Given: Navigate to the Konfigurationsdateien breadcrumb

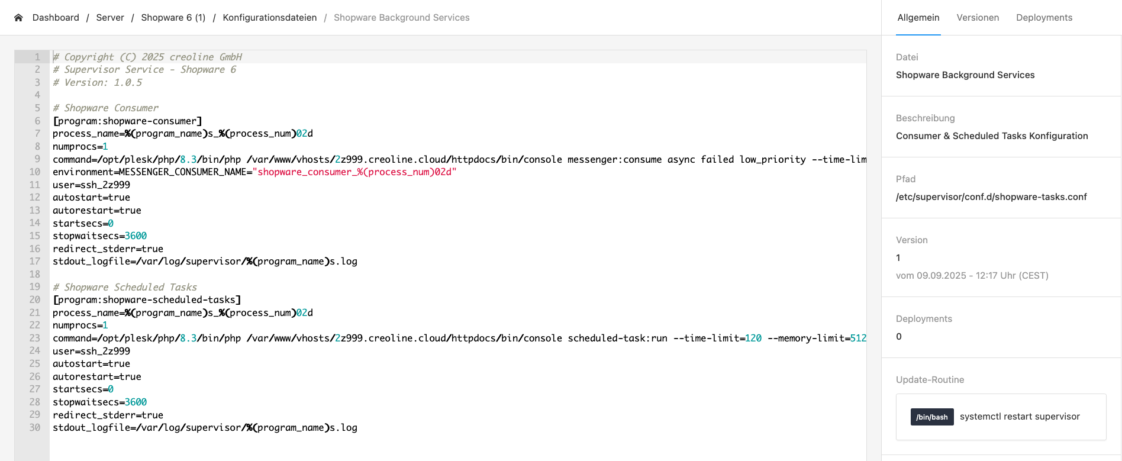Looking at the screenshot, I should [270, 18].
